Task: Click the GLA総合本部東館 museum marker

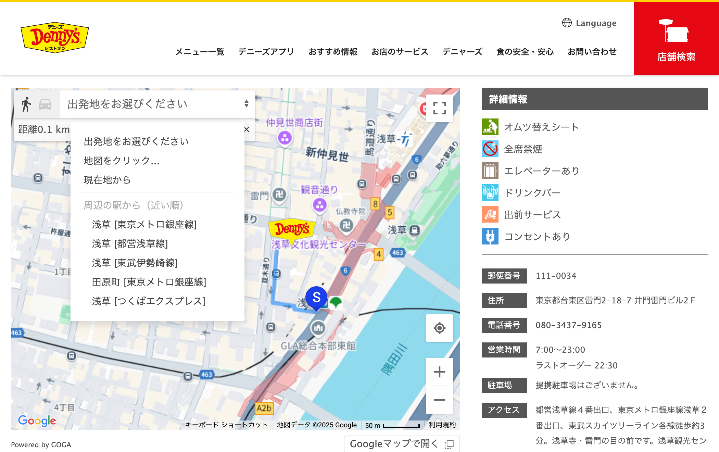Action: 318,328
